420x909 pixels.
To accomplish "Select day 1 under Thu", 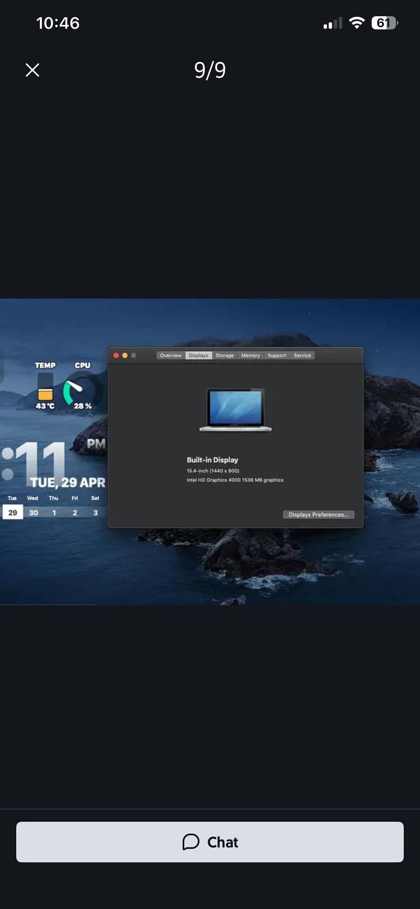I will 54,513.
